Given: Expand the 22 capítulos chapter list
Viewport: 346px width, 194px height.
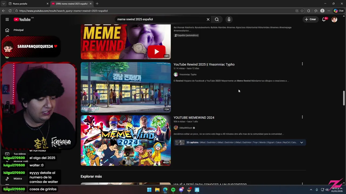Looking at the screenshot, I should [302, 143].
